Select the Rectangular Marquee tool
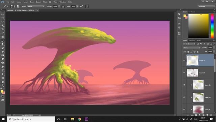Screen dimensions: 216x122 pyautogui.click(x=3, y=18)
